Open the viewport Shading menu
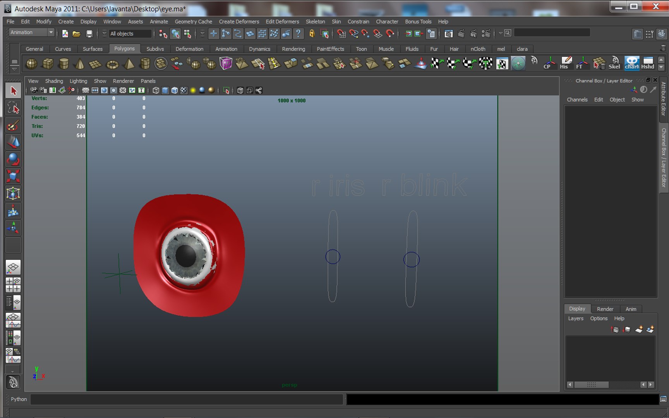 coord(54,81)
